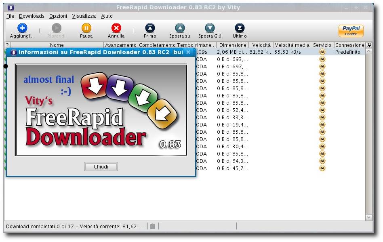Click the Aggiungi add download icon
The height and width of the screenshot is (242, 383).
22,28
